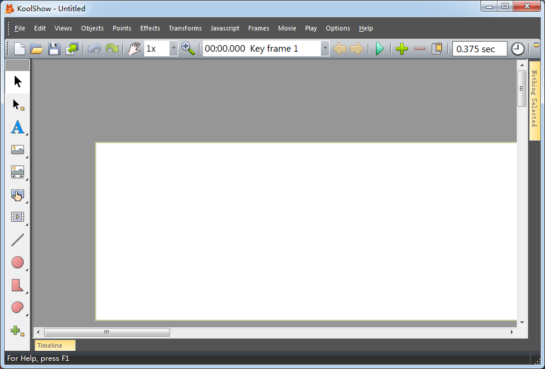Image resolution: width=545 pixels, height=369 pixels.
Task: Open the Javascript menu
Action: pyautogui.click(x=225, y=28)
